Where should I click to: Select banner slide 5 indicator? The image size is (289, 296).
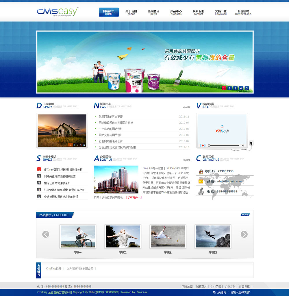coord(247,88)
